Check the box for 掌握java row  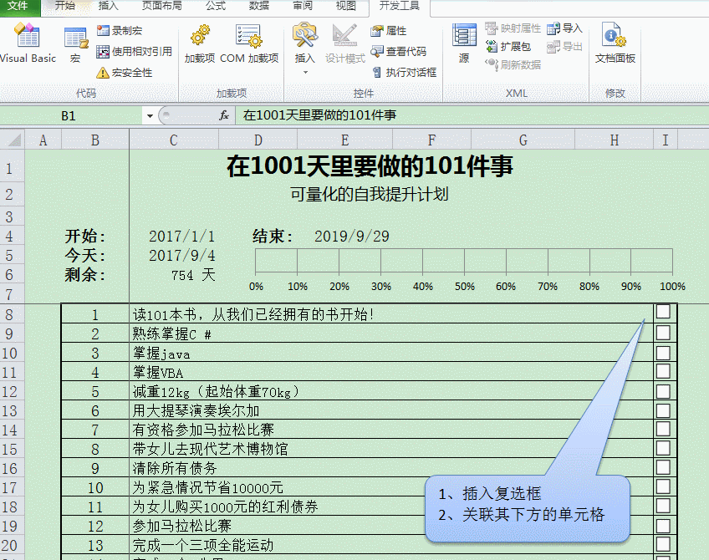tap(663, 353)
